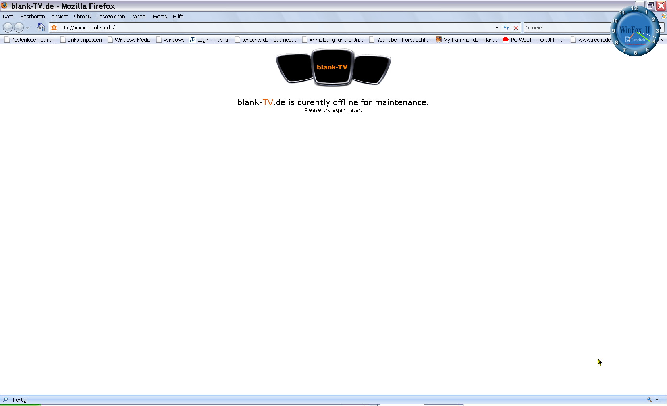Open the My-Hammer.de bookmark
Viewport: 667px width, 406px height.
(467, 40)
